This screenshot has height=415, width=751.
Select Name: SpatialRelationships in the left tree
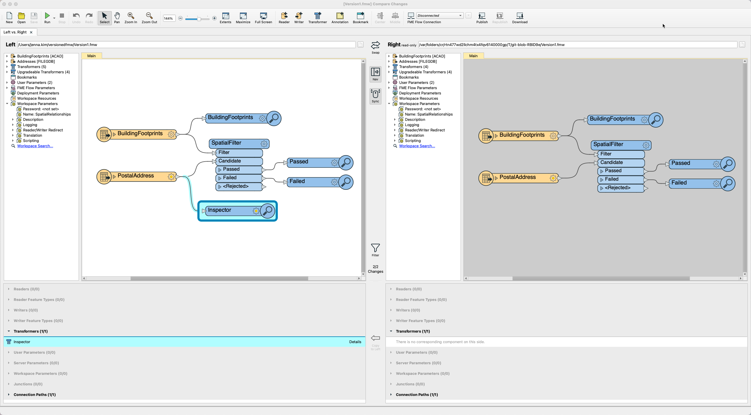point(47,114)
